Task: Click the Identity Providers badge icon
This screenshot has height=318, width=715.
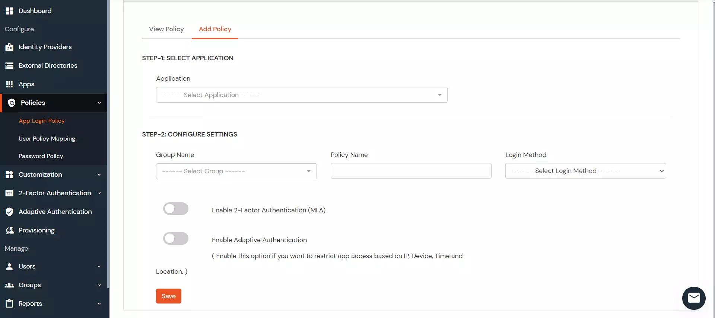Action: [9, 47]
